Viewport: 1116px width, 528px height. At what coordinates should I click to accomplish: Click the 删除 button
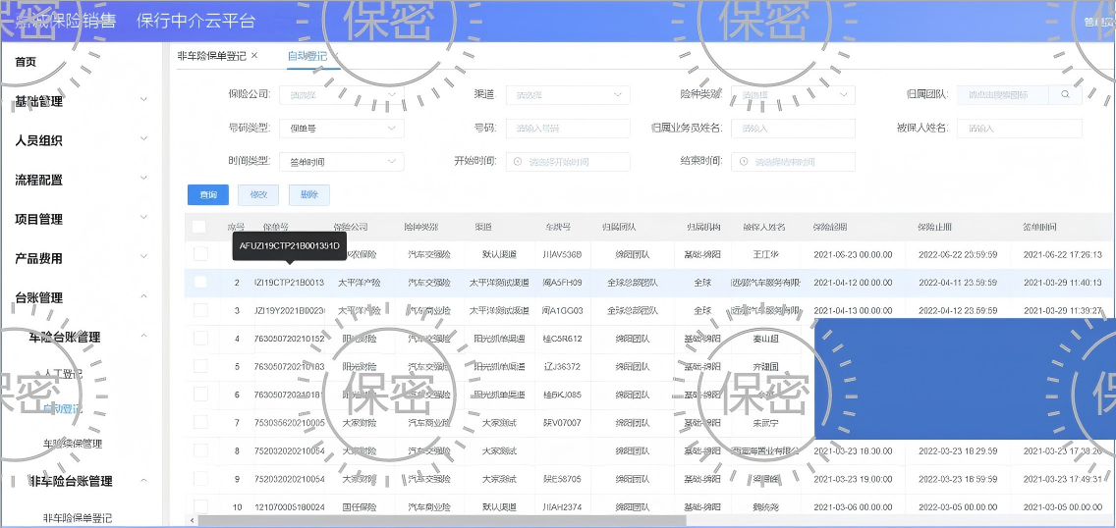click(x=309, y=195)
